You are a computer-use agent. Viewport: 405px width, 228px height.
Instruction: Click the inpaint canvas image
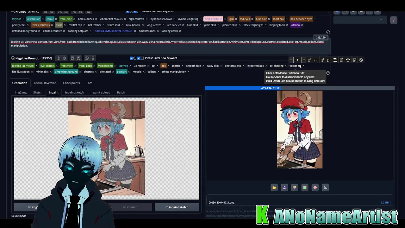pyautogui.click(x=106, y=148)
